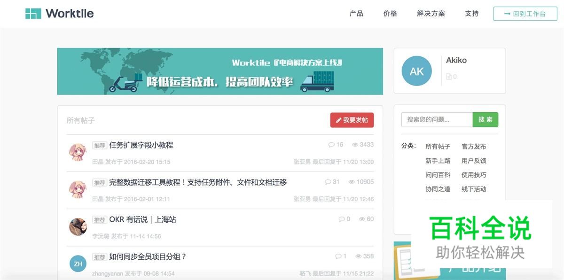Click the ZH avatar for zhangyanan
The height and width of the screenshot is (280, 564).
(x=78, y=264)
